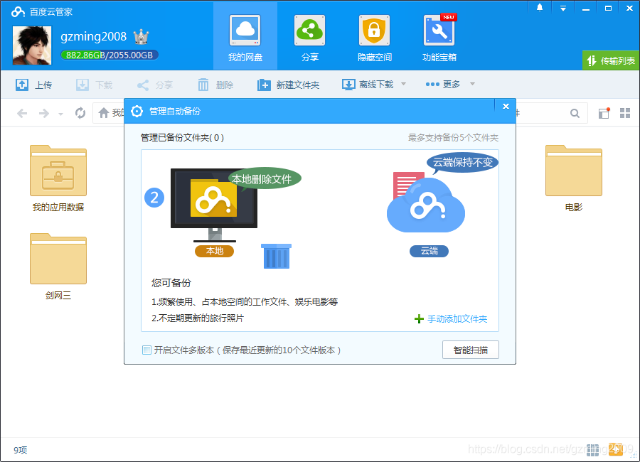This screenshot has height=462, width=640.
Task: Click the 云端 cloud illustration
Action: (x=426, y=203)
